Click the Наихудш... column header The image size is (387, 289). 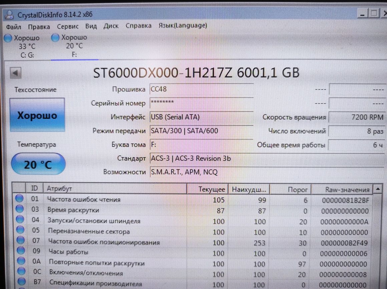pos(249,189)
